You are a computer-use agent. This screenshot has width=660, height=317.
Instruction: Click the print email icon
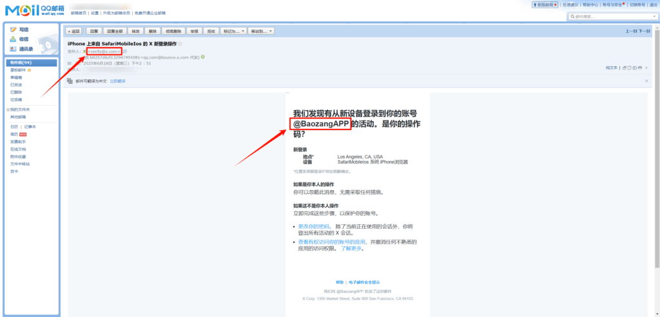[x=640, y=68]
